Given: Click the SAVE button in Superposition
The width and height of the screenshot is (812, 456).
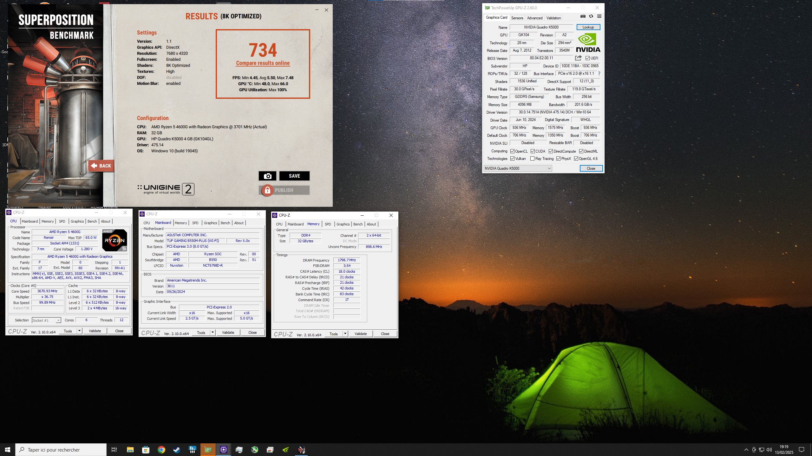Looking at the screenshot, I should tap(294, 176).
